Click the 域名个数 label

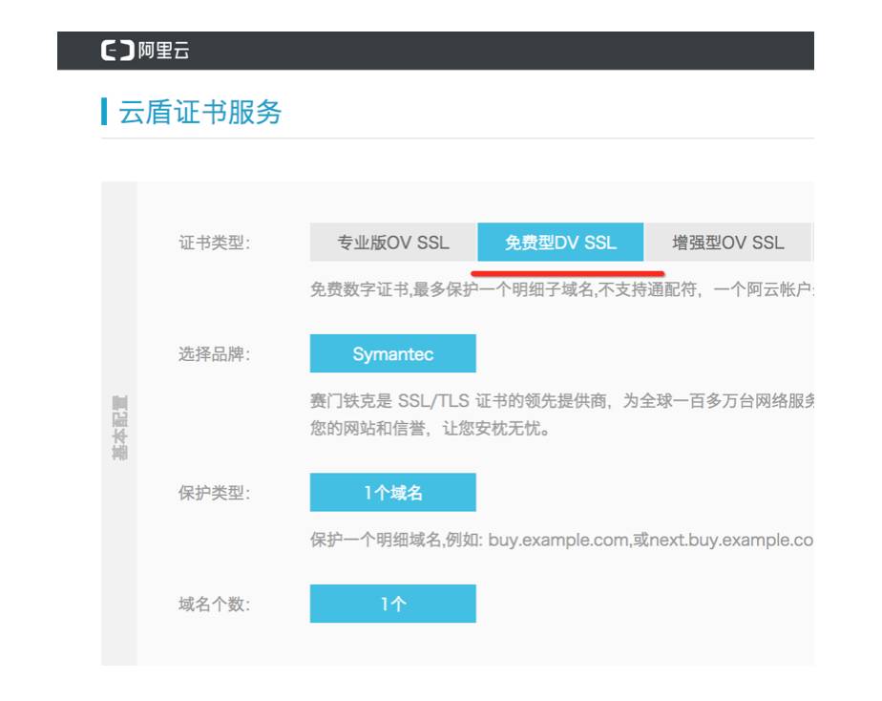(215, 605)
